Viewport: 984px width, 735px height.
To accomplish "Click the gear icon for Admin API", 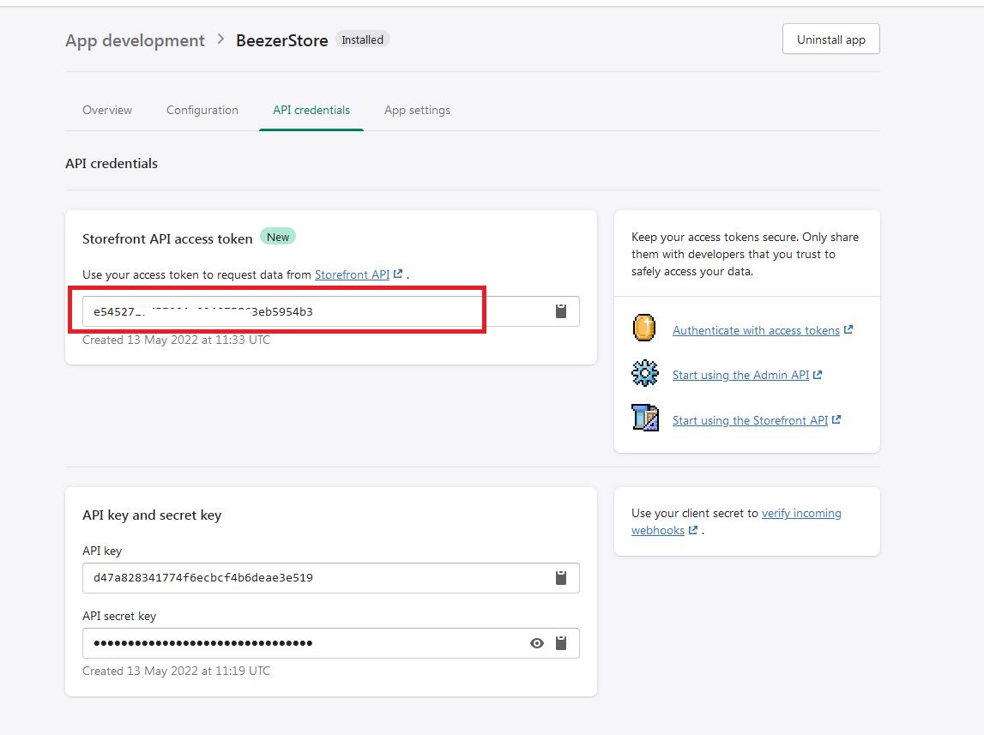I will [x=644, y=374].
